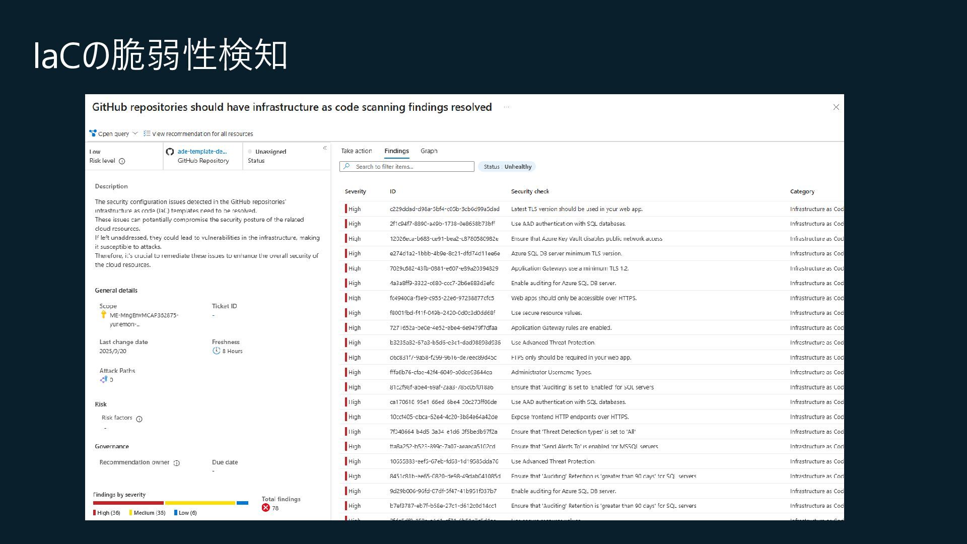Click the Open query icon

pos(93,133)
